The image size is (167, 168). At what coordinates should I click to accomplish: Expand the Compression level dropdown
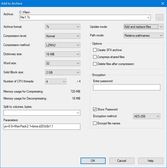click(x=63, y=36)
